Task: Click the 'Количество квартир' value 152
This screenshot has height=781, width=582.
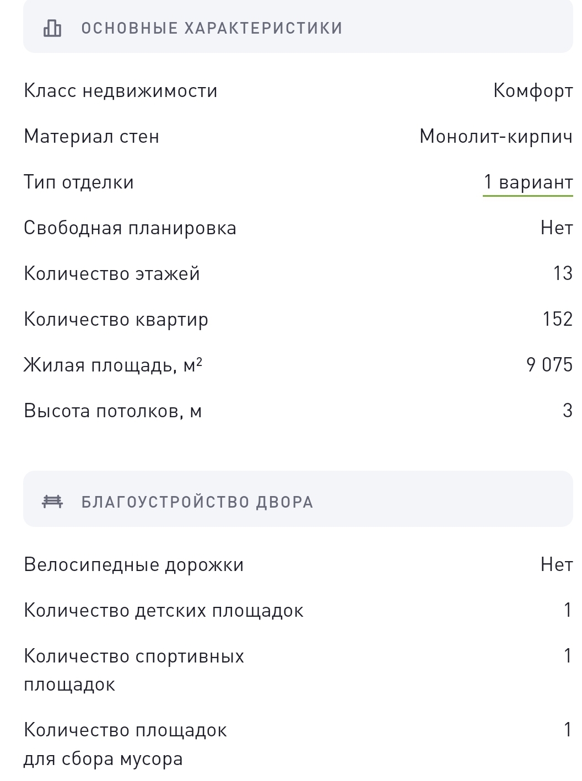Action: tap(558, 319)
